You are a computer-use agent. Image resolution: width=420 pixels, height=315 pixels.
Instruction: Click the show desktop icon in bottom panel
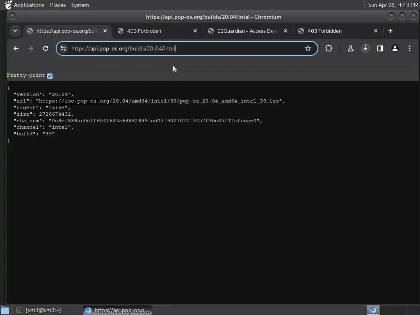click(x=5, y=310)
